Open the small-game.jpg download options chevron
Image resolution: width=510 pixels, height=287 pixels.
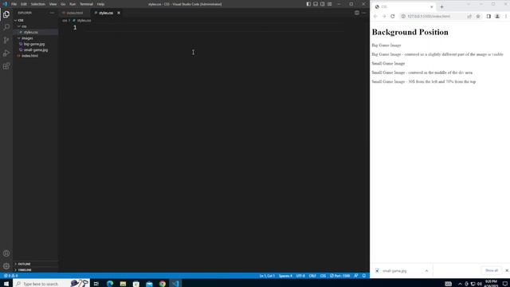pos(426,271)
